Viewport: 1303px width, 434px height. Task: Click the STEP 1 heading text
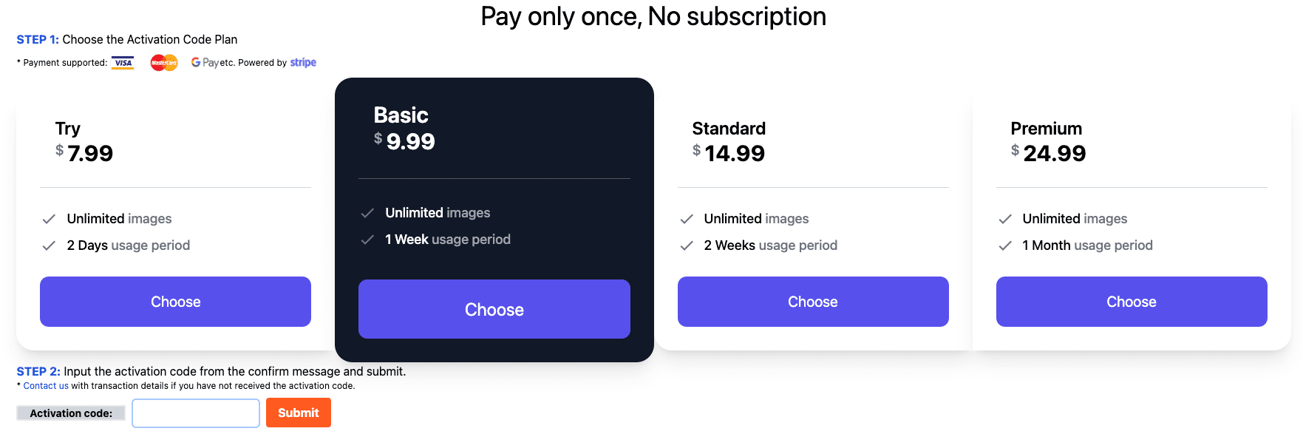pyautogui.click(x=37, y=39)
